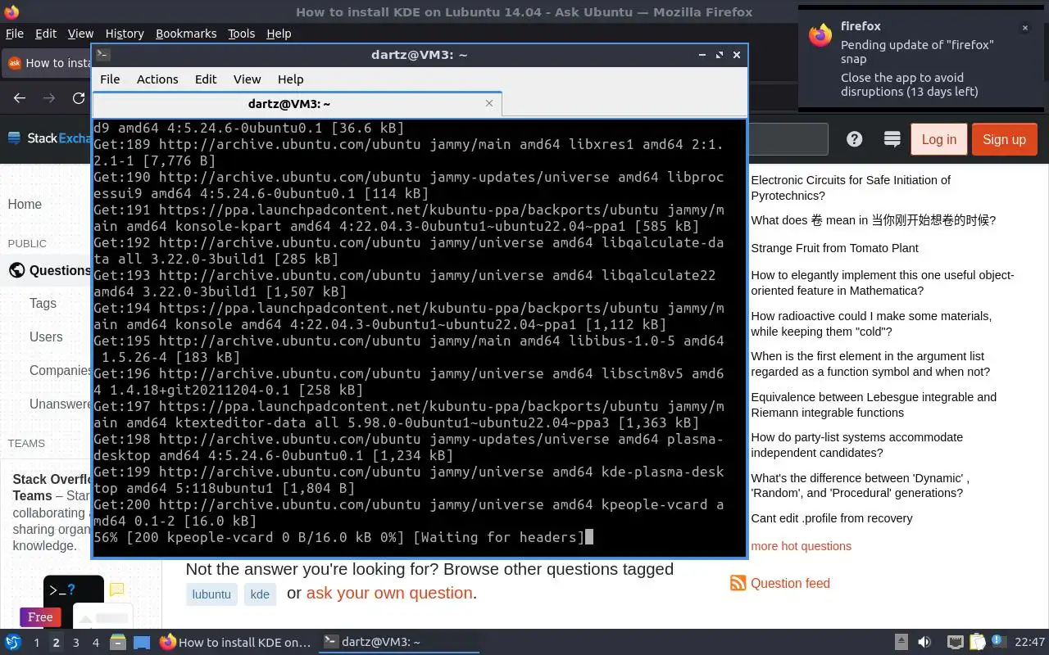Open 'Cant edit .profile from recovery' question
1049x655 pixels.
[x=831, y=518]
